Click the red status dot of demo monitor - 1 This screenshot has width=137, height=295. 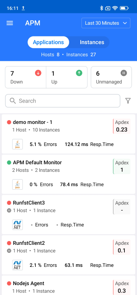9,122
